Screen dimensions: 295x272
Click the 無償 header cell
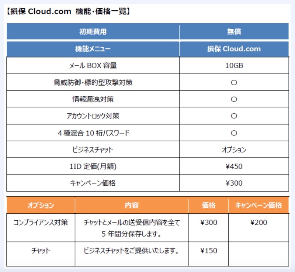point(234,32)
